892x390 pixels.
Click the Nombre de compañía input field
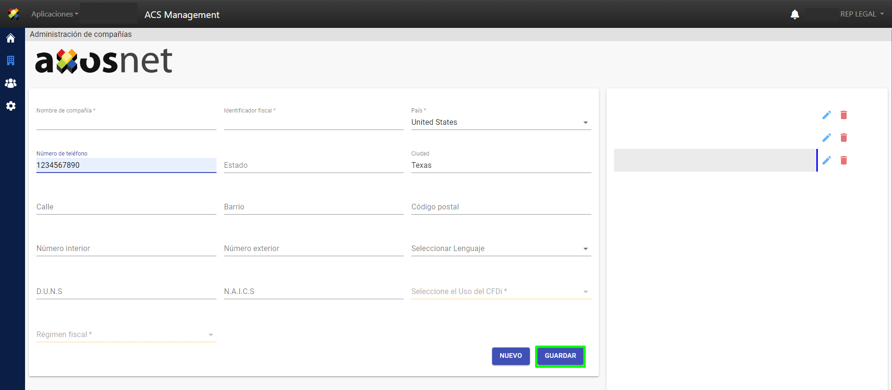pos(126,123)
